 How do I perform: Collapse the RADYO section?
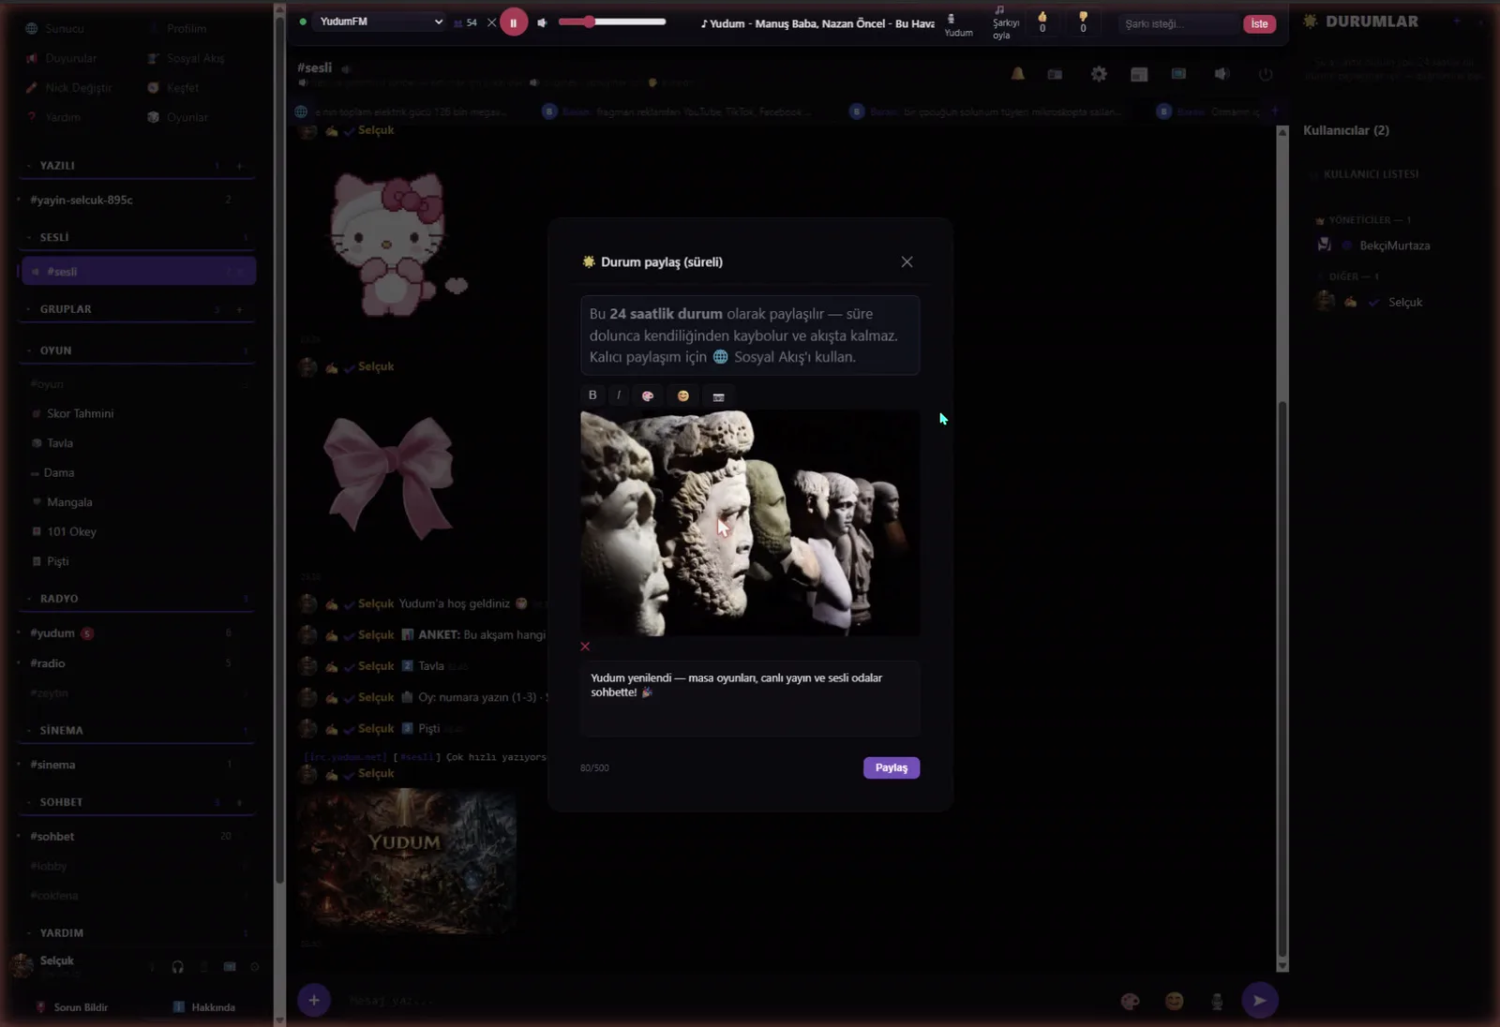pyautogui.click(x=59, y=599)
